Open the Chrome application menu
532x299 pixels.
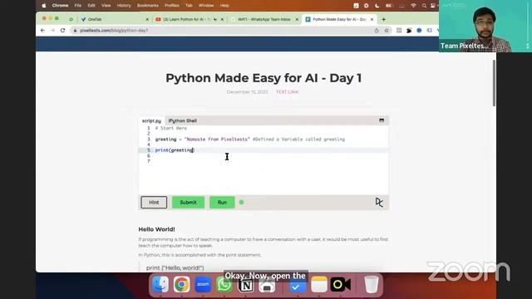pos(60,6)
